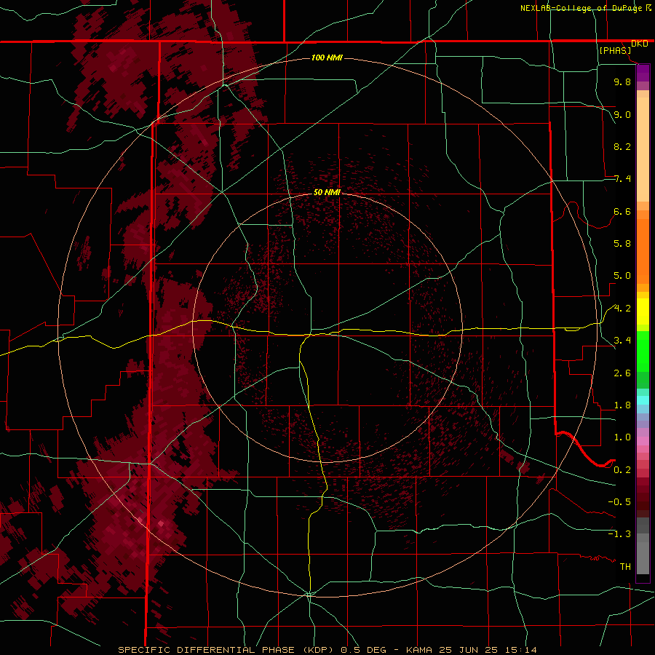The height and width of the screenshot is (655, 655).
Task: Click the 7.4 legend value
Action: coord(622,179)
